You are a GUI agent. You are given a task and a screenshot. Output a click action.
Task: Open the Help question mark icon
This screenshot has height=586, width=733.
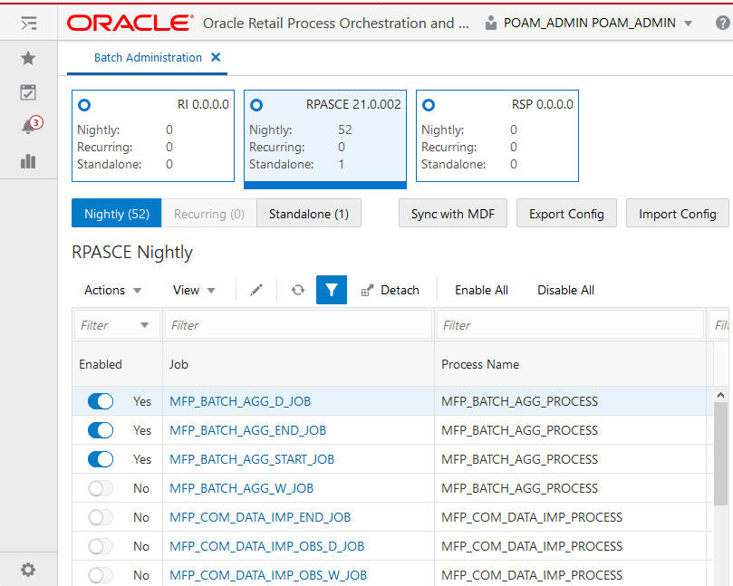click(x=723, y=23)
